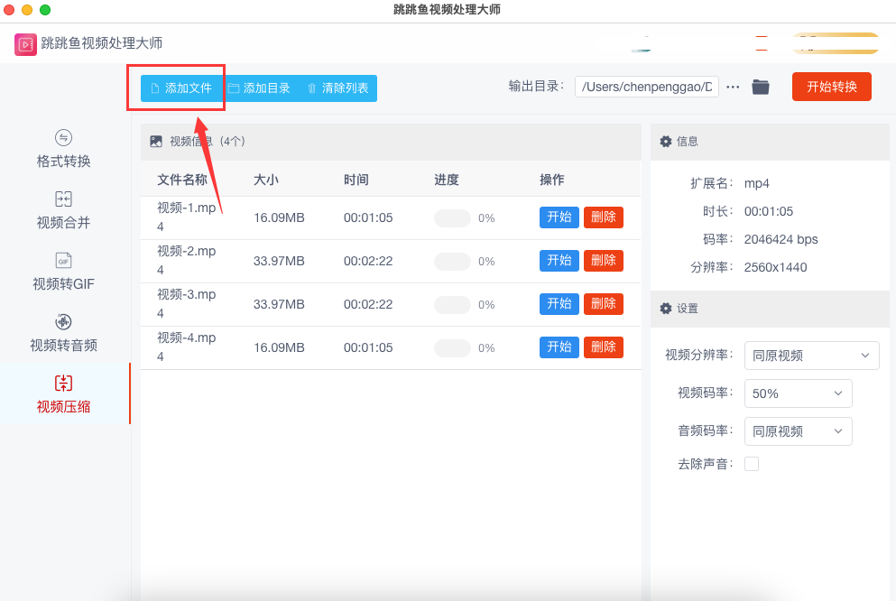Select 视频合并 in the sidebar
The width and height of the screenshot is (896, 601).
coord(63,210)
